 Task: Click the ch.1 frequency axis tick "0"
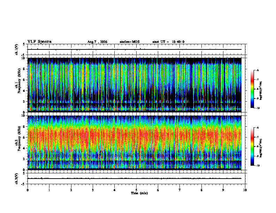pyautogui.click(x=24, y=112)
